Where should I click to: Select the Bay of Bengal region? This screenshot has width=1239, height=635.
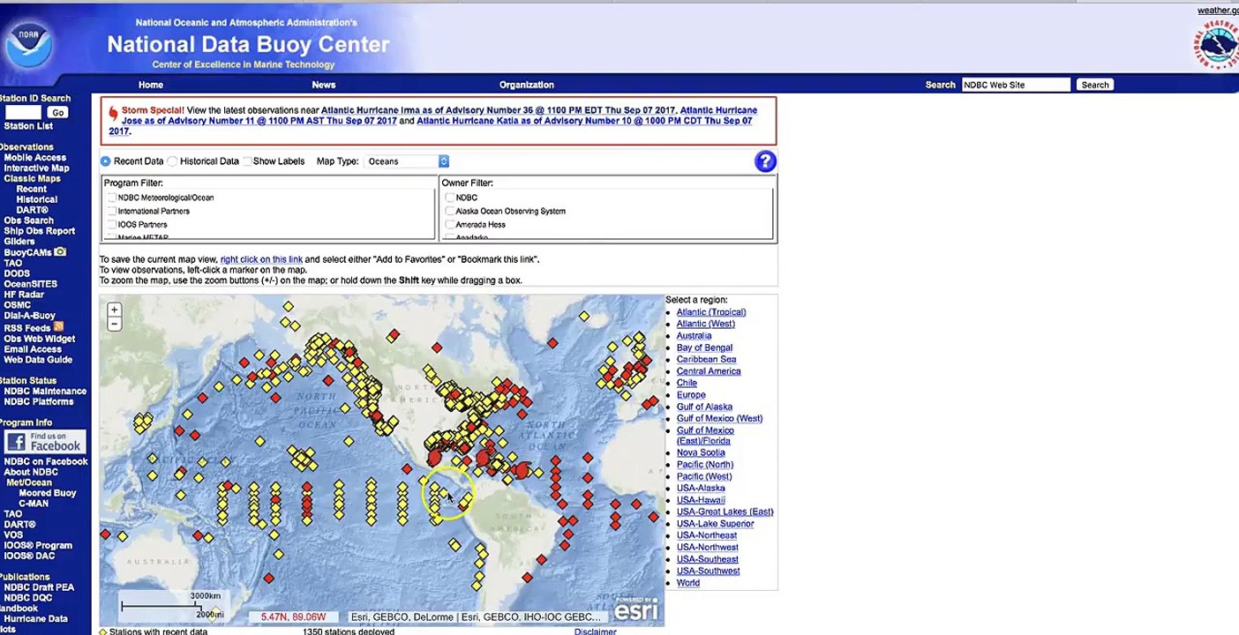pyautogui.click(x=704, y=347)
